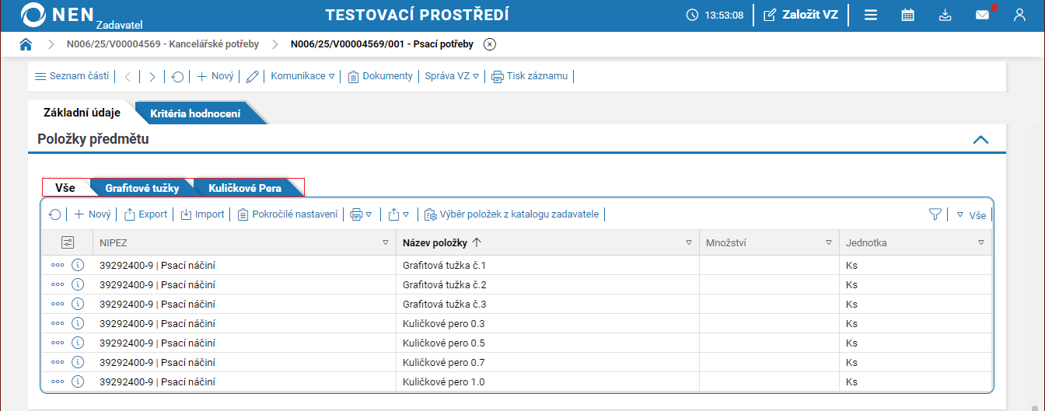The height and width of the screenshot is (411, 1045).
Task: Open the downloads icon in header
Action: click(945, 15)
